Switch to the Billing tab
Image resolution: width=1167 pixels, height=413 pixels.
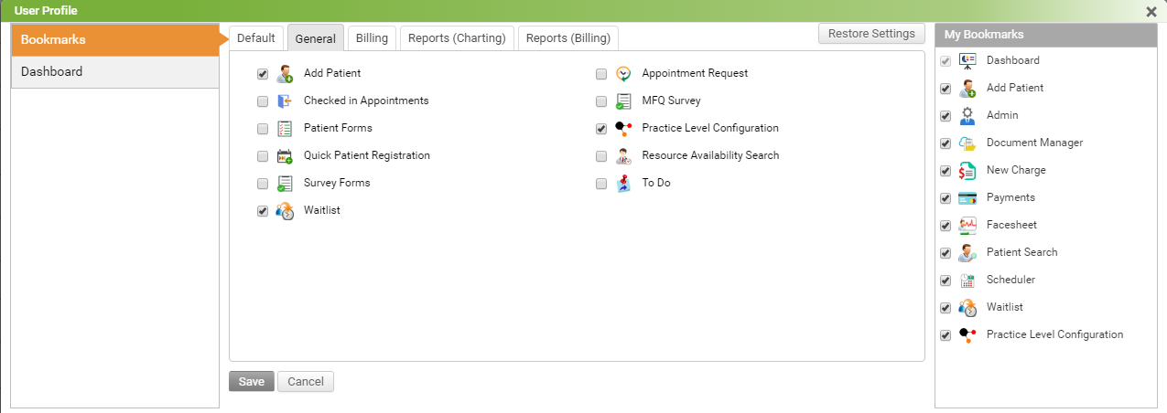coord(372,38)
